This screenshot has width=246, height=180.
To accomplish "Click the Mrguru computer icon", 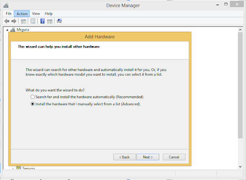I will coord(13,30).
